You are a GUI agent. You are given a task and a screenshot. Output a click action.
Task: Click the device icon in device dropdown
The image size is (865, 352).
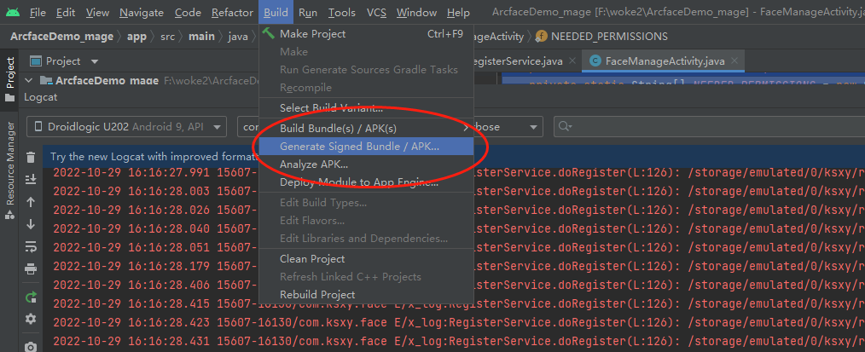(38, 127)
